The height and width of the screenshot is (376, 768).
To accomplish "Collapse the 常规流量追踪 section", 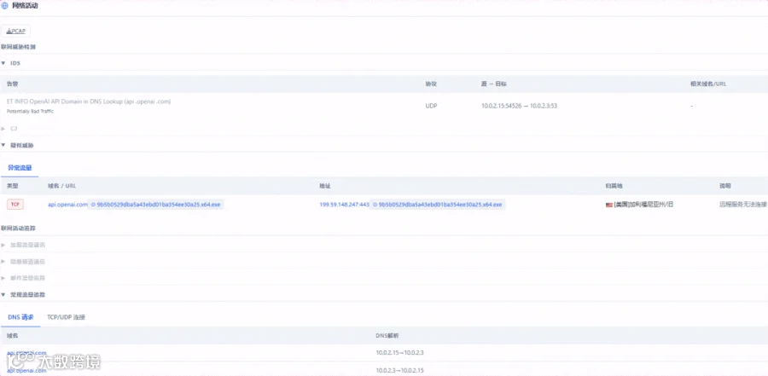I will (3, 295).
